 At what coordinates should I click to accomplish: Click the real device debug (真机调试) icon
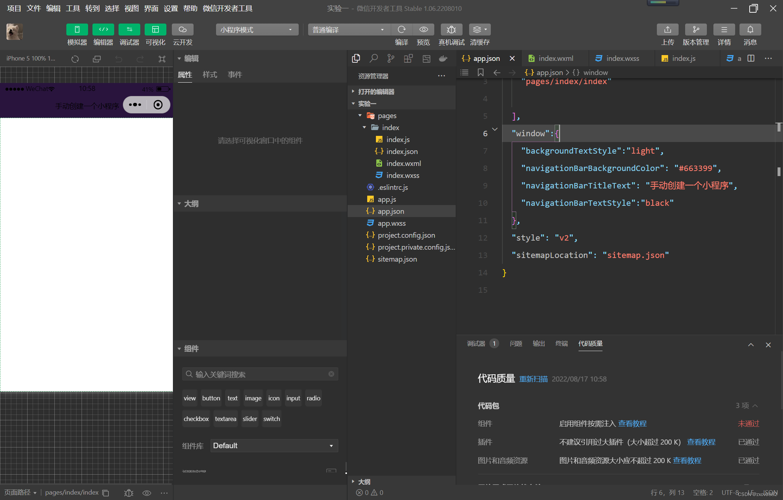tap(451, 30)
